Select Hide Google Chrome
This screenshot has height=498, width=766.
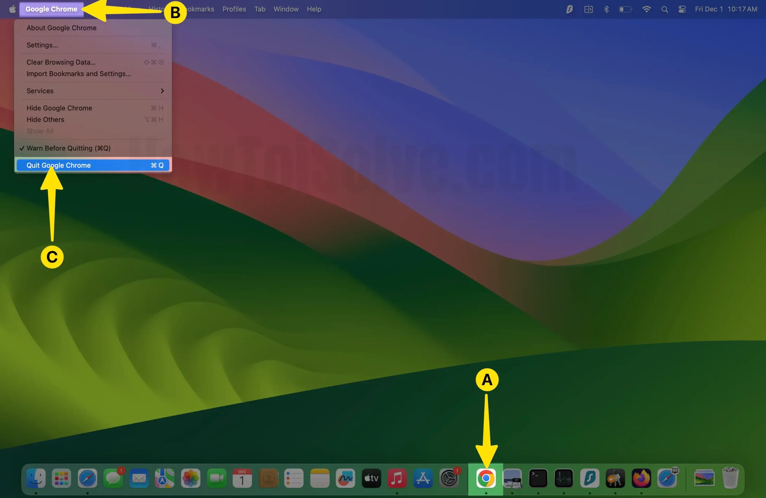(93, 108)
